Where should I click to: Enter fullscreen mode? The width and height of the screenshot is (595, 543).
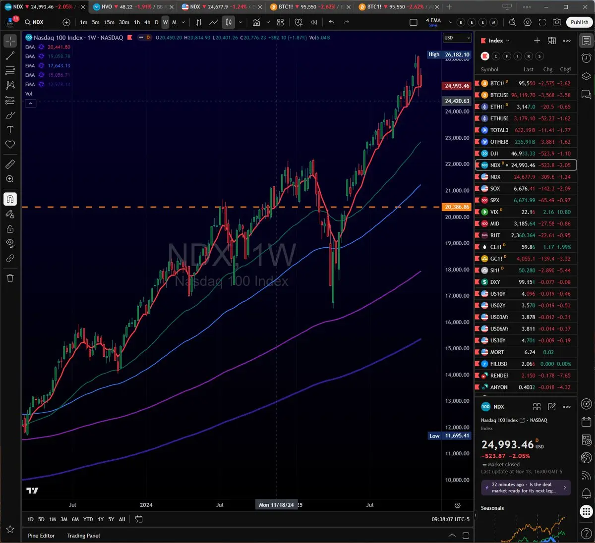(542, 22)
